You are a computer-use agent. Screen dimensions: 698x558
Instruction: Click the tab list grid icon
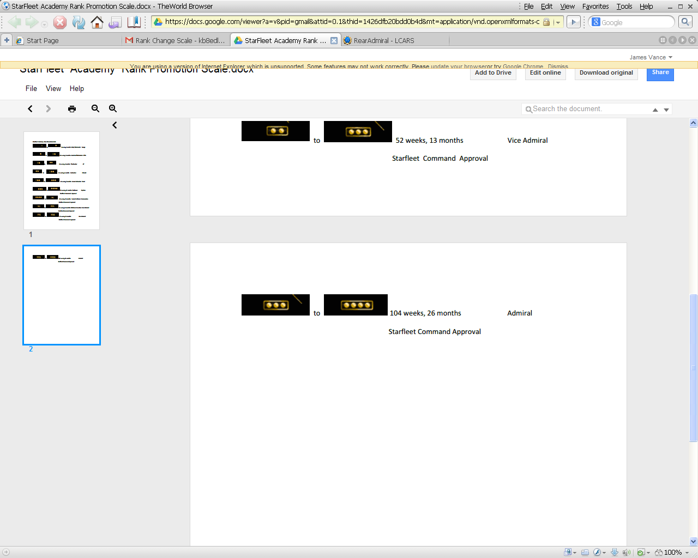coord(663,40)
